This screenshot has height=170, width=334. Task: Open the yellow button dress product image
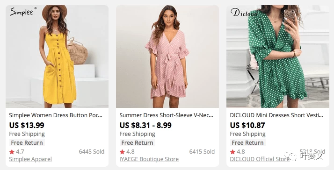tap(57, 57)
